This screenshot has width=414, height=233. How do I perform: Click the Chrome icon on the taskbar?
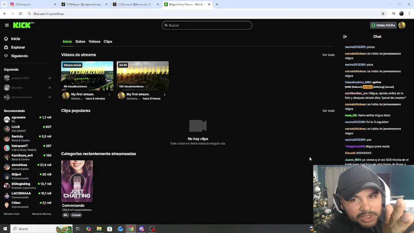[131, 229]
